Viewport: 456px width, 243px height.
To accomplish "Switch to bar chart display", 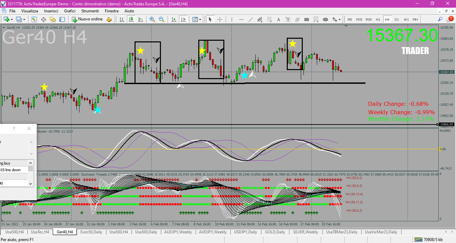I will click(122, 19).
